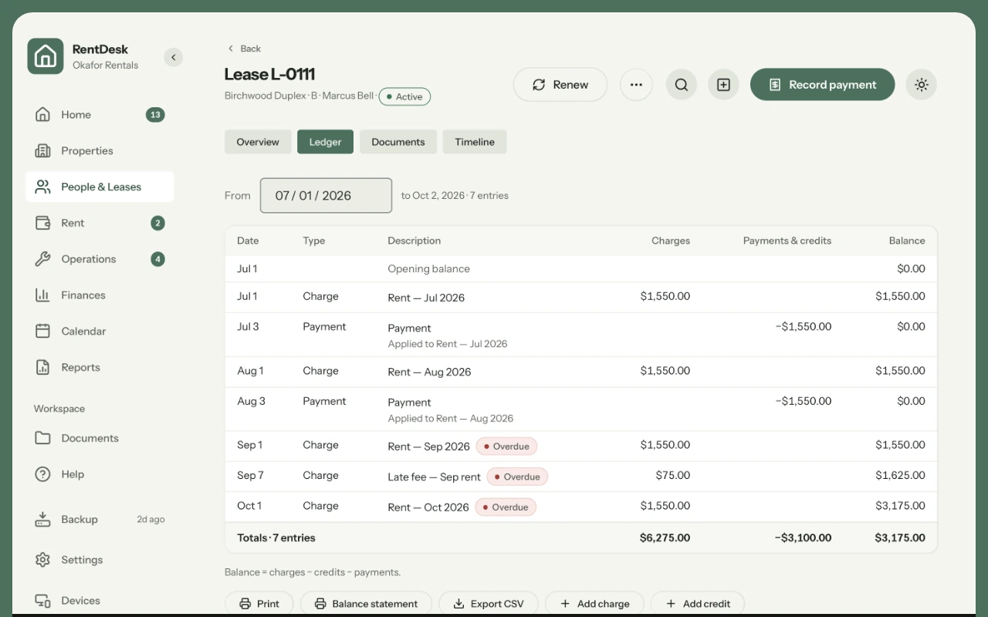The image size is (988, 617).
Task: Click the Lease L-0111 heading
Action: tap(269, 74)
